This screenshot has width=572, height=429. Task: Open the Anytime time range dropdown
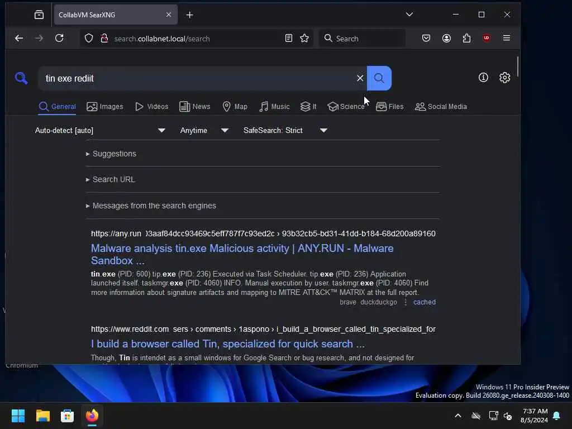[204, 130]
